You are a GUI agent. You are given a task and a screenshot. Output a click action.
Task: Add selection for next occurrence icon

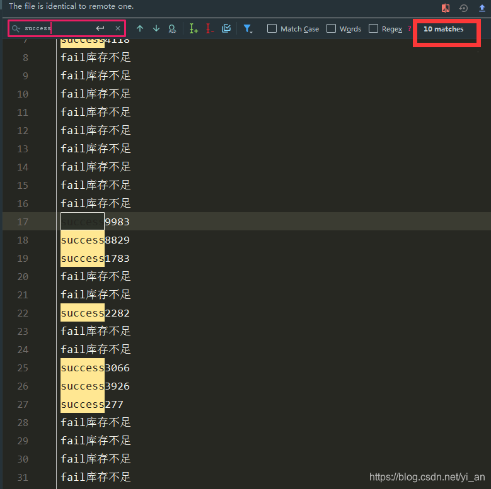point(194,29)
